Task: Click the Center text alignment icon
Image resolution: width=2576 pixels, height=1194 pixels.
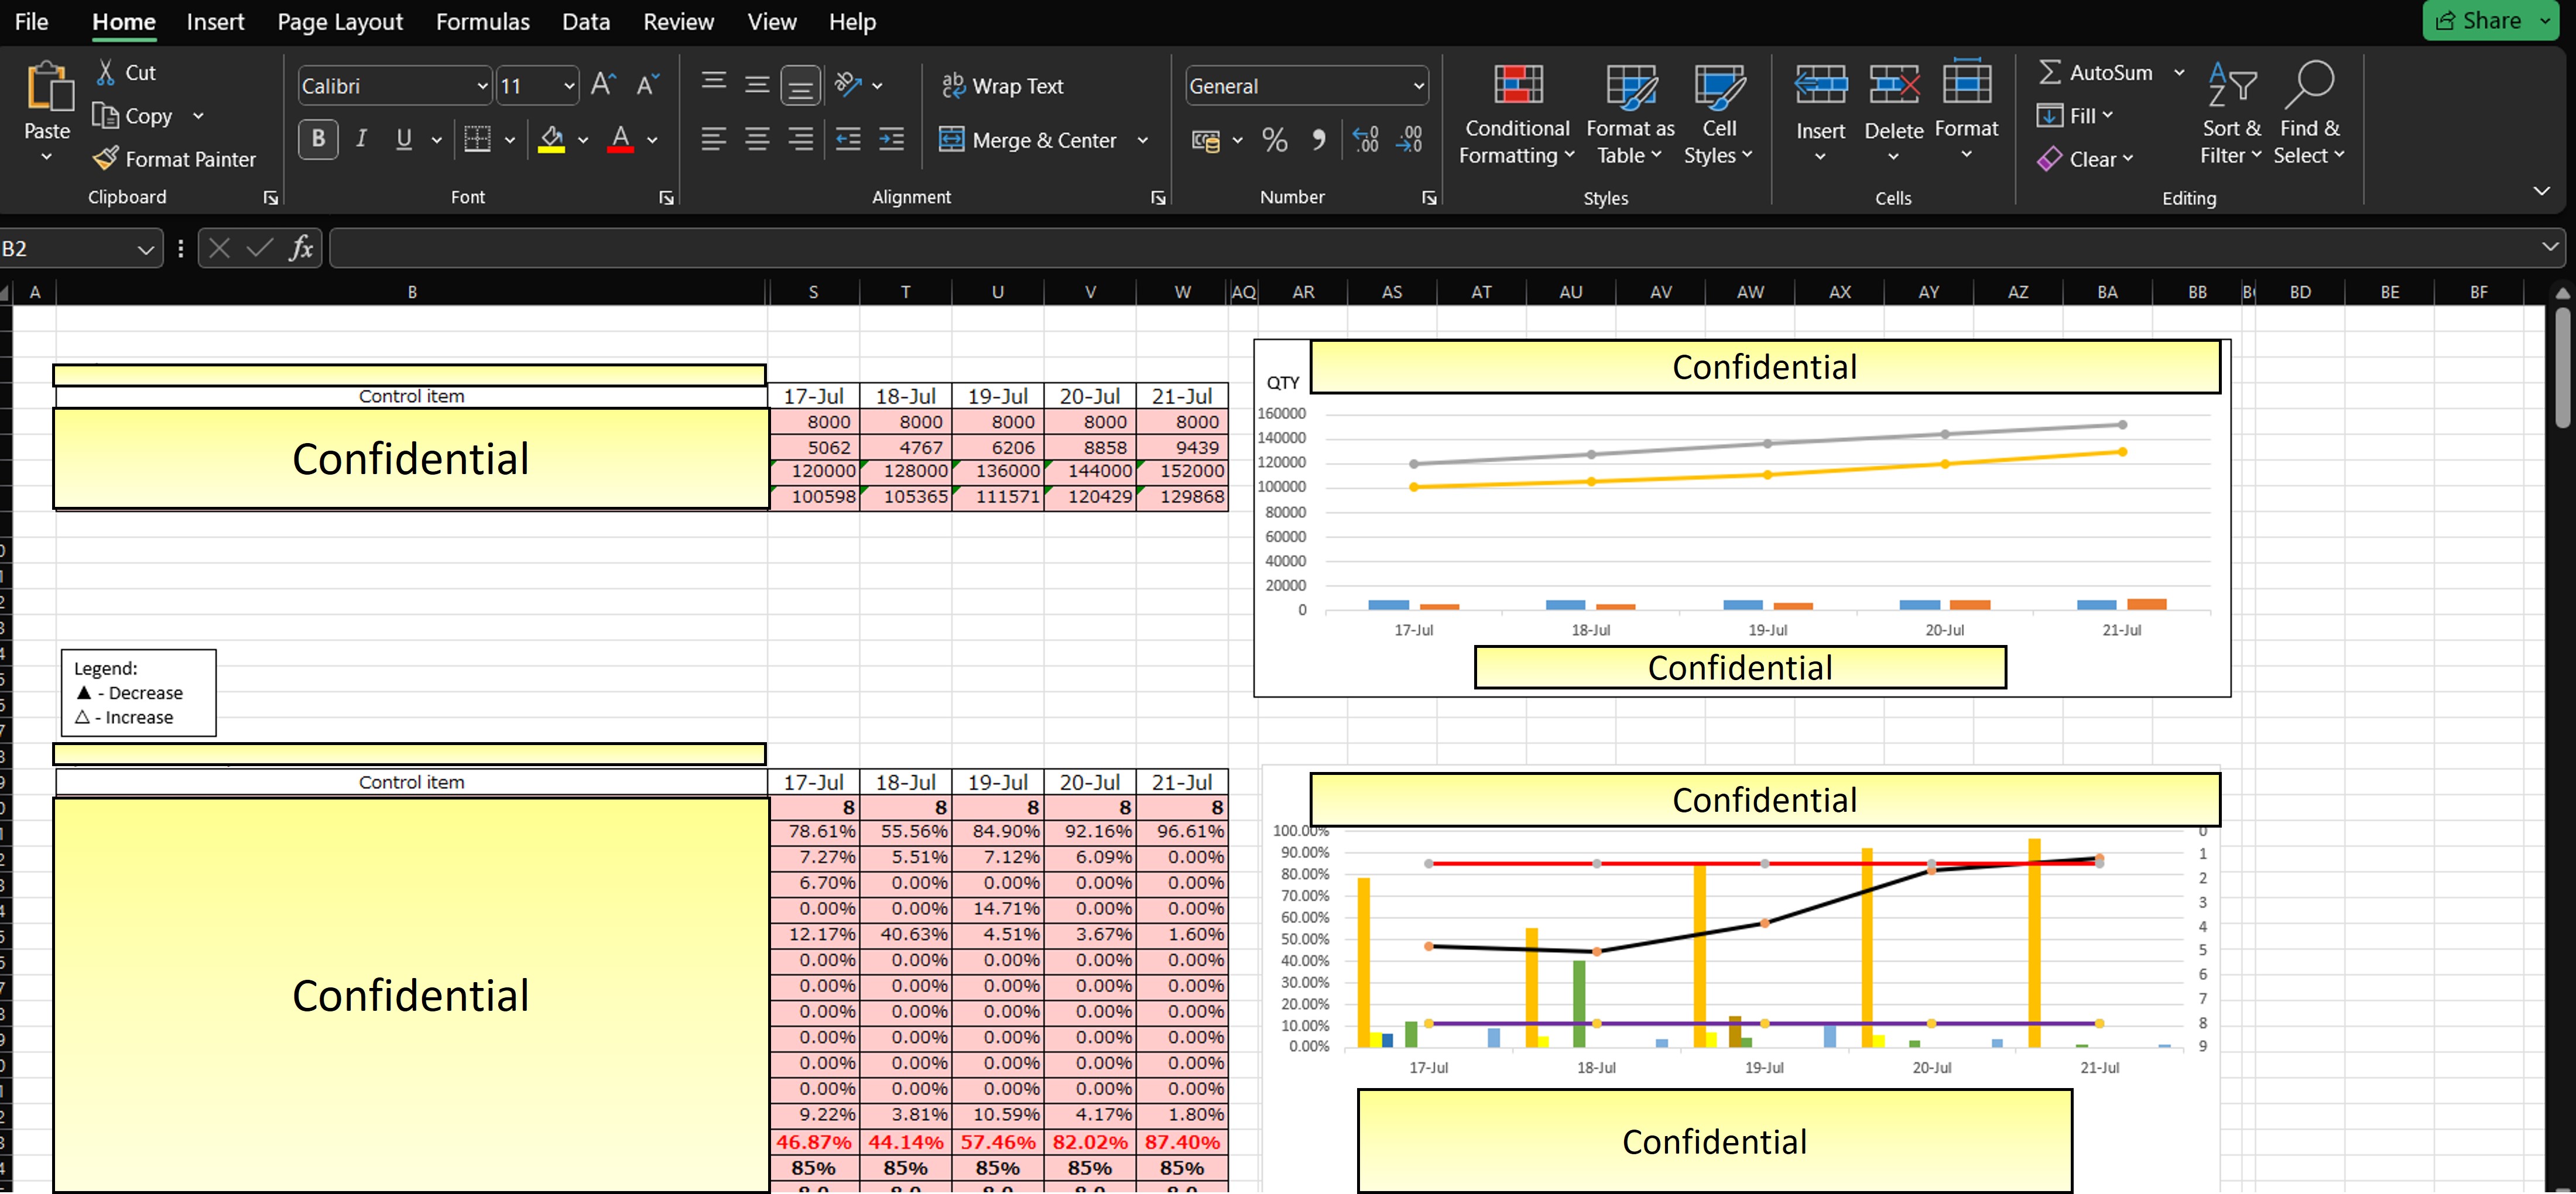Action: click(x=757, y=140)
